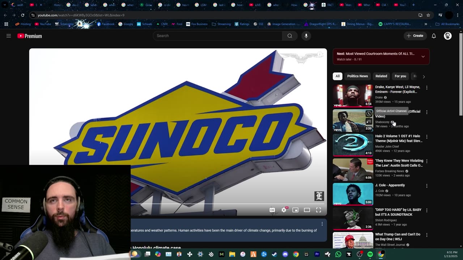The image size is (463, 260).
Task: Open options for DRIP TOO HARD video
Action: pos(427,211)
